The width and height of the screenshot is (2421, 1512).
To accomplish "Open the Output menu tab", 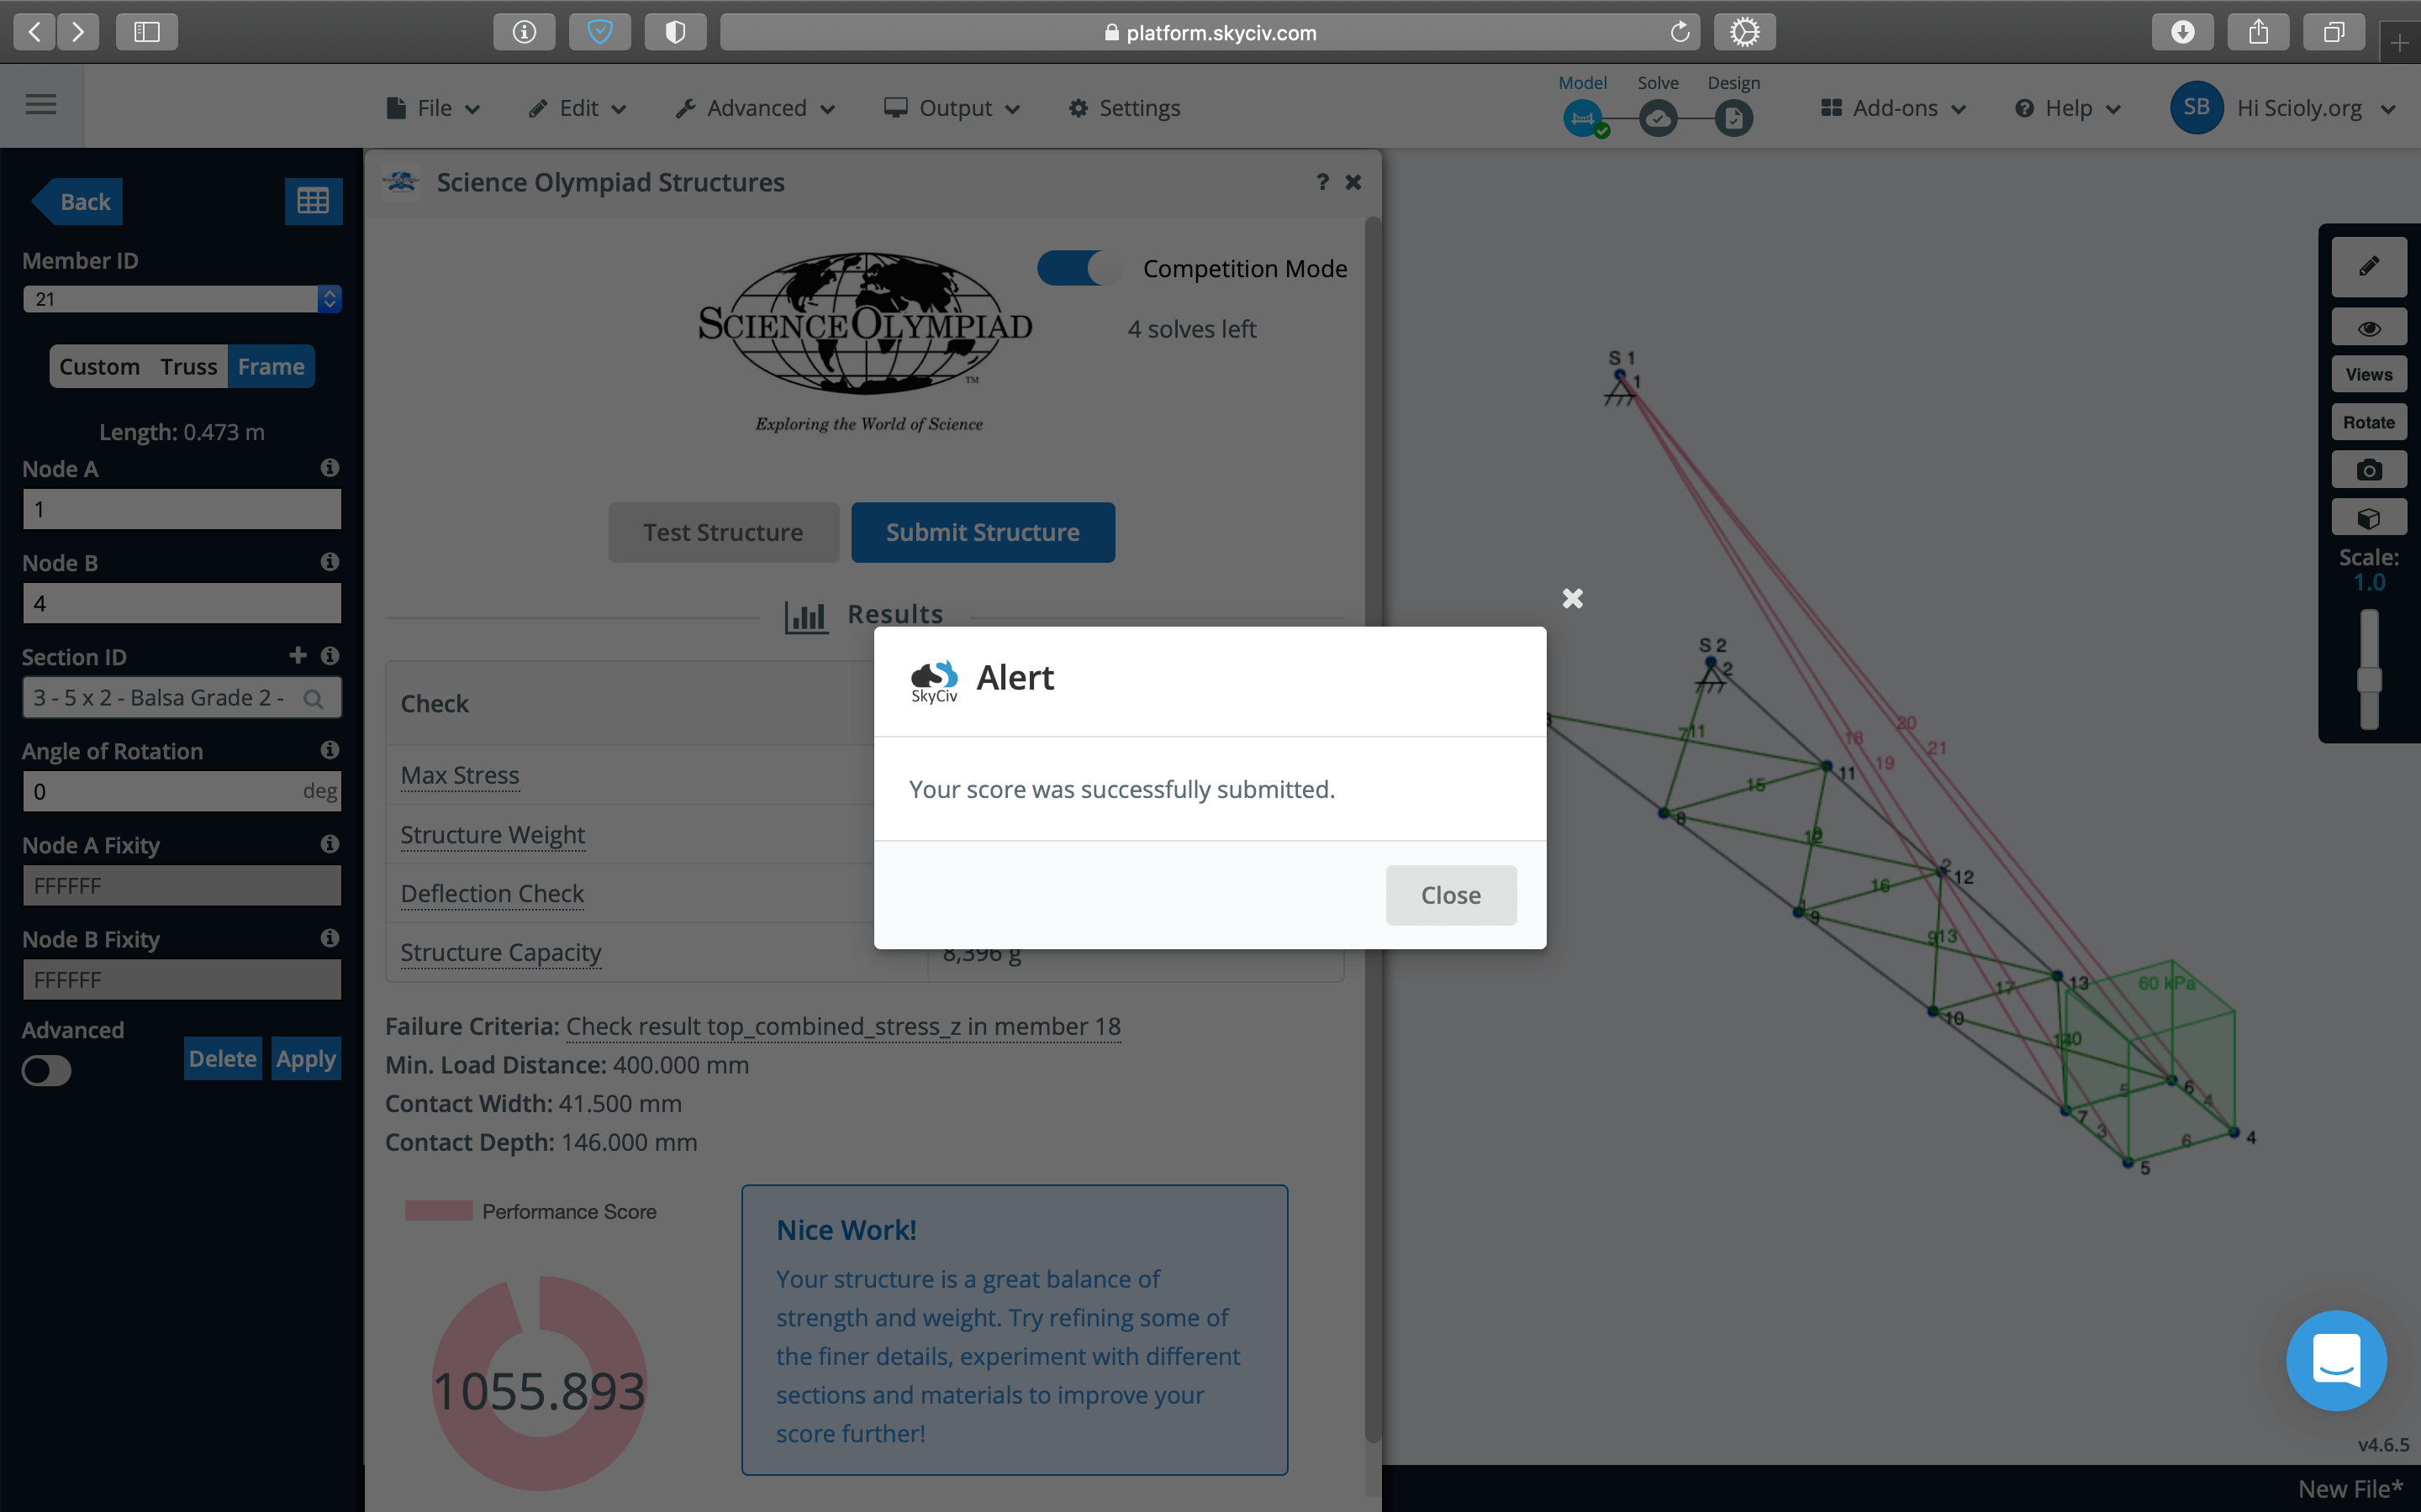I will point(955,108).
